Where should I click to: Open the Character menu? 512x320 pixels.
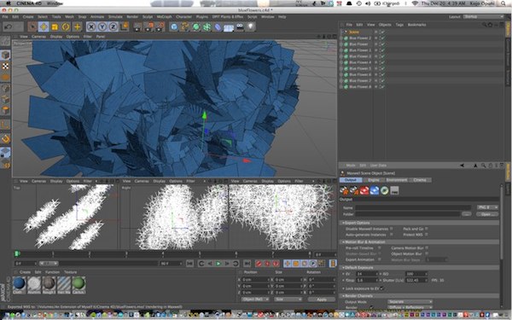[x=183, y=17]
